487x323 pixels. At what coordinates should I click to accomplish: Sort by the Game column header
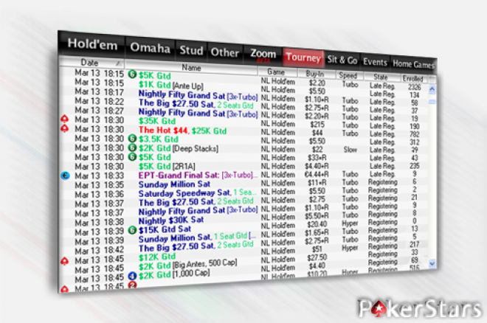tap(276, 72)
